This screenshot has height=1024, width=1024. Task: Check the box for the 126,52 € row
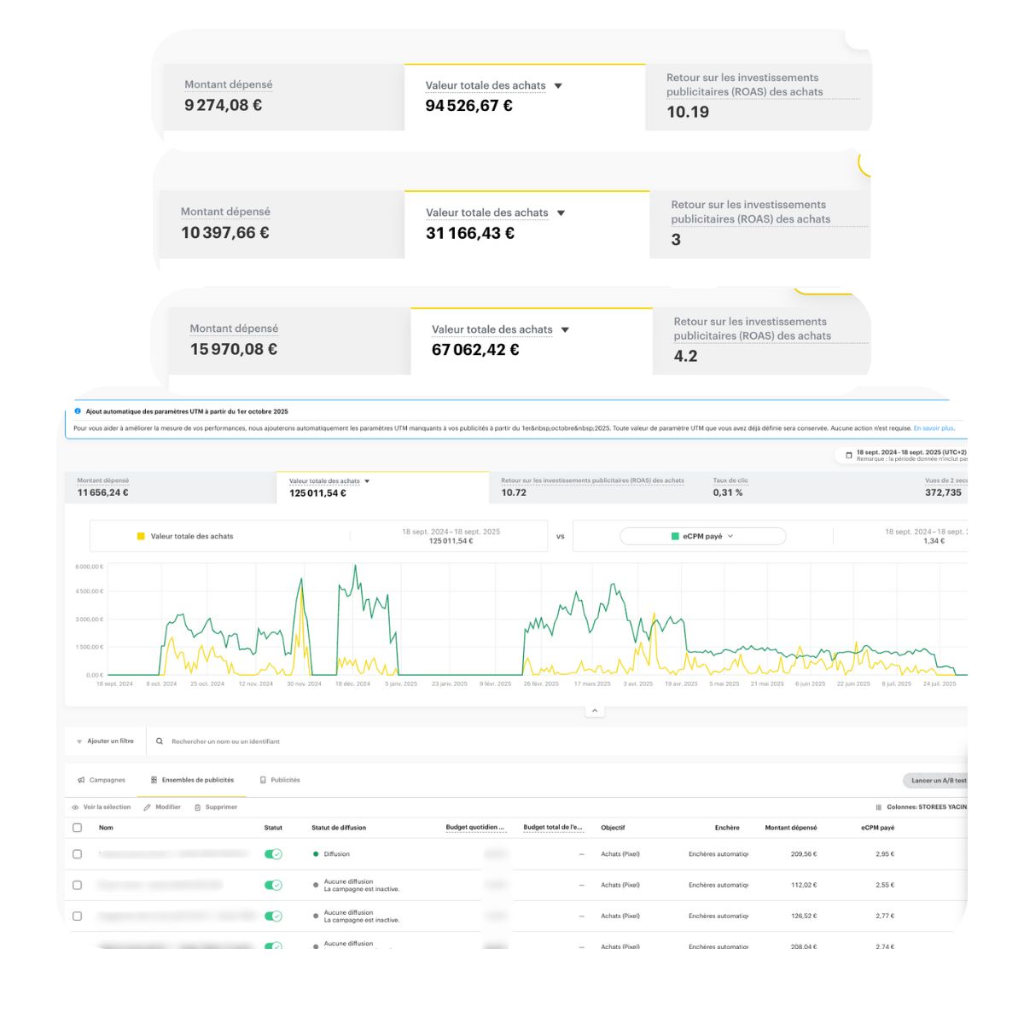[78, 916]
